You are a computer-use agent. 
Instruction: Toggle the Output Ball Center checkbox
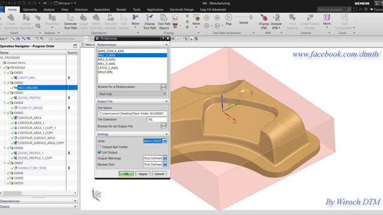[x=99, y=147]
